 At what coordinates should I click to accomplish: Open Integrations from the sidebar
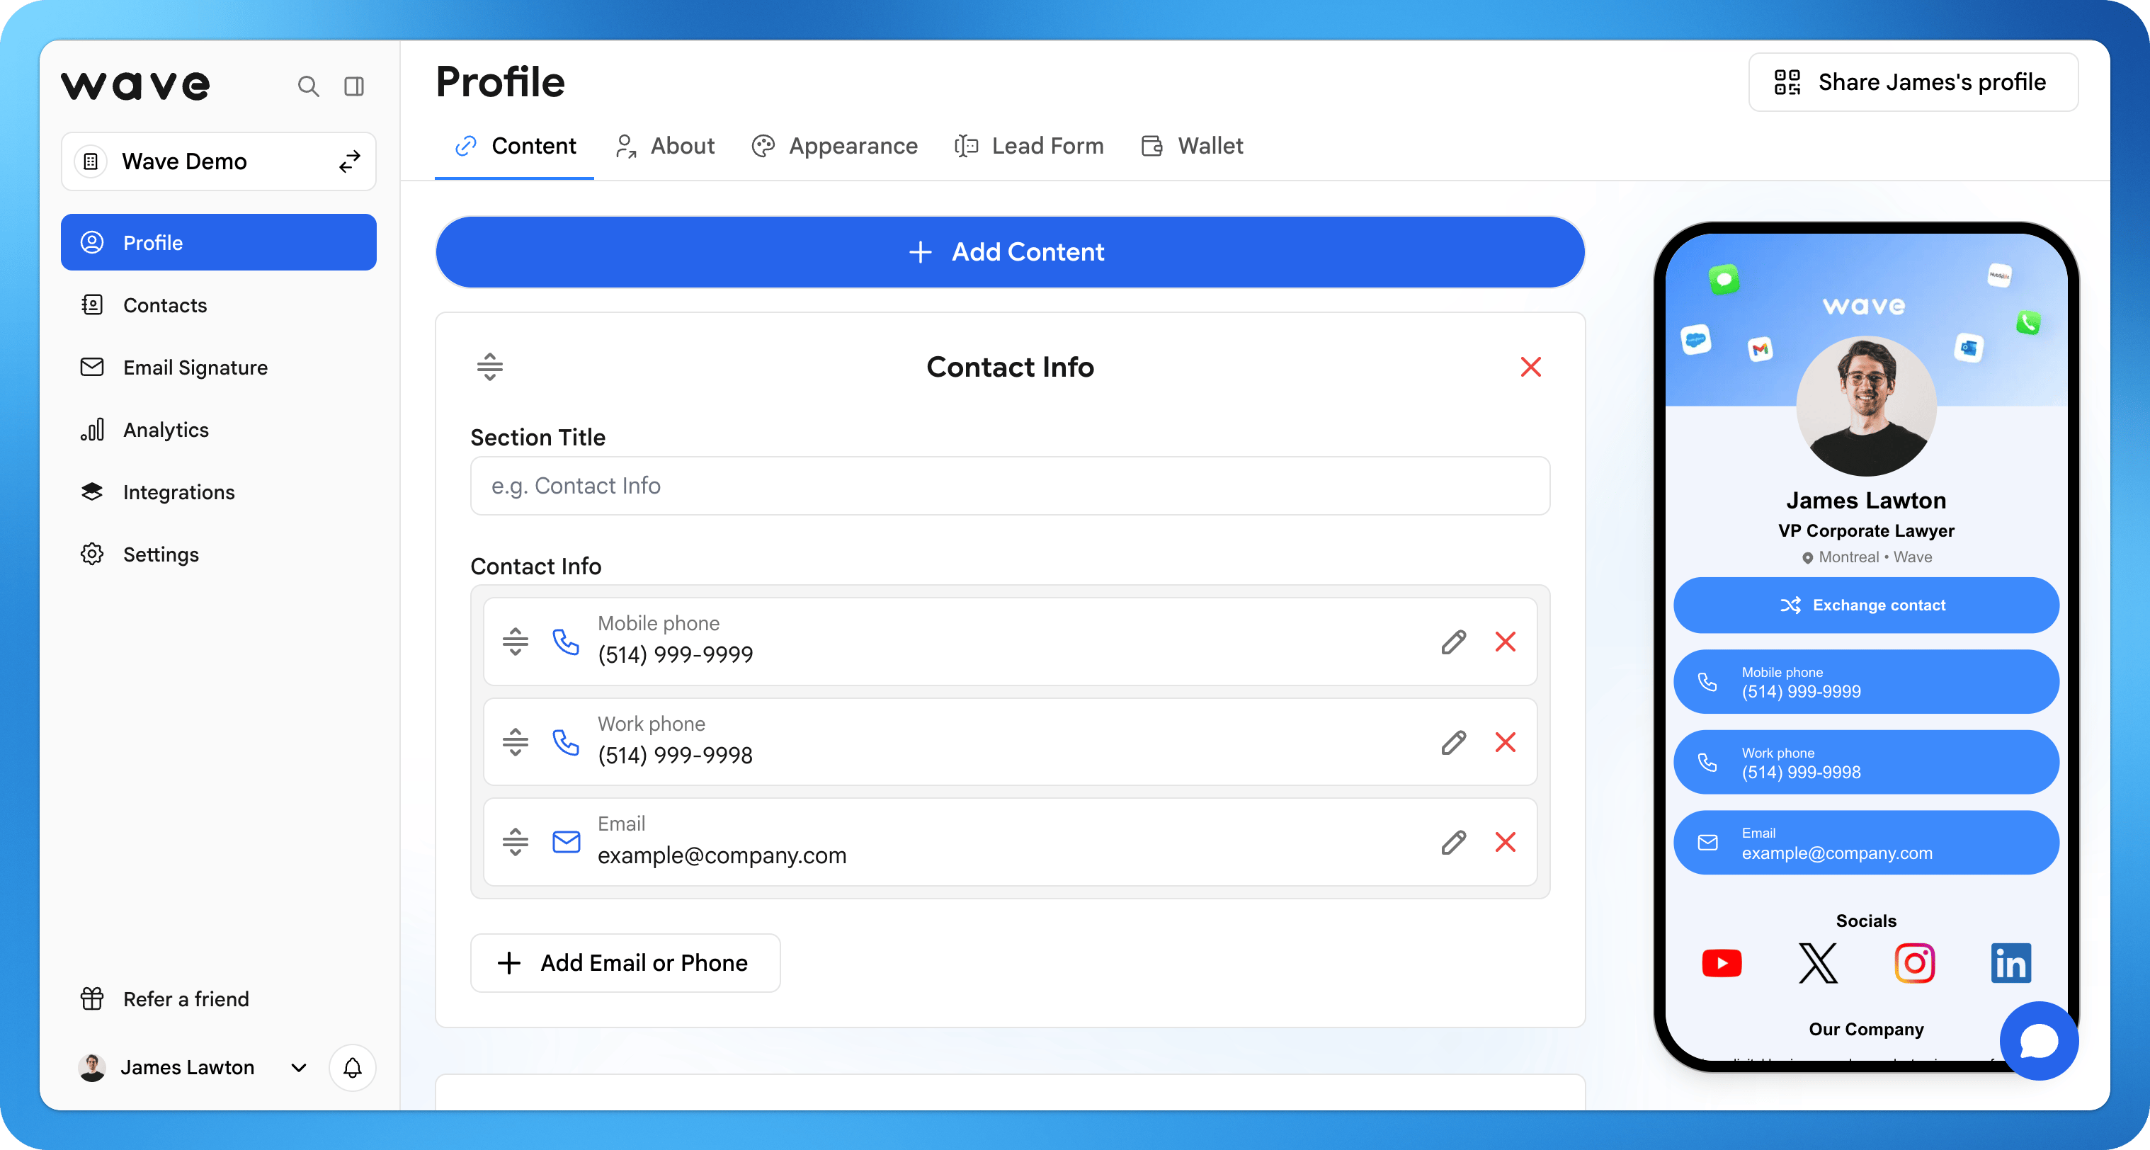coord(219,491)
